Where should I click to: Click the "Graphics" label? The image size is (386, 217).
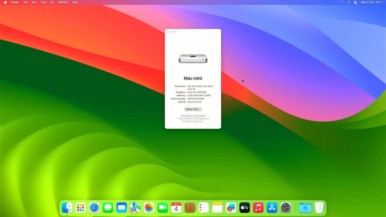click(x=181, y=92)
